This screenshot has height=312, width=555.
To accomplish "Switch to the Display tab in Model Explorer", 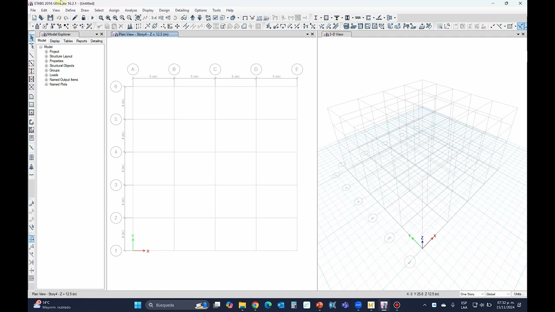I will tap(55, 41).
